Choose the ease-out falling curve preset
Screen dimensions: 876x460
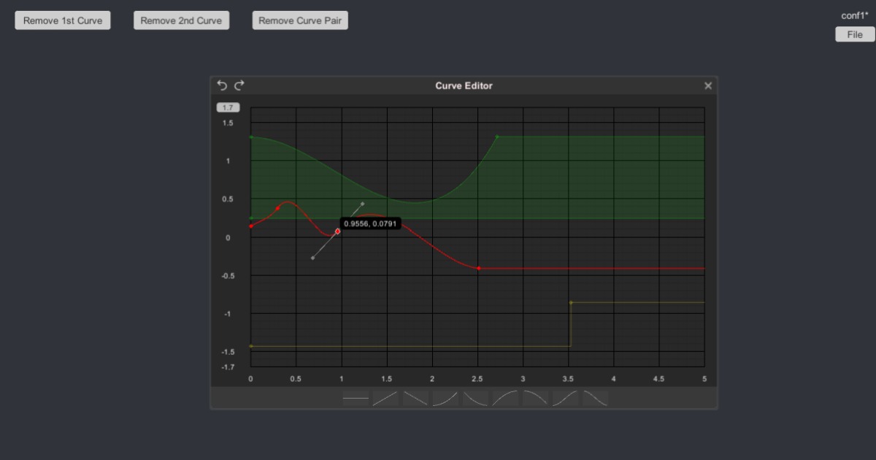(x=474, y=398)
